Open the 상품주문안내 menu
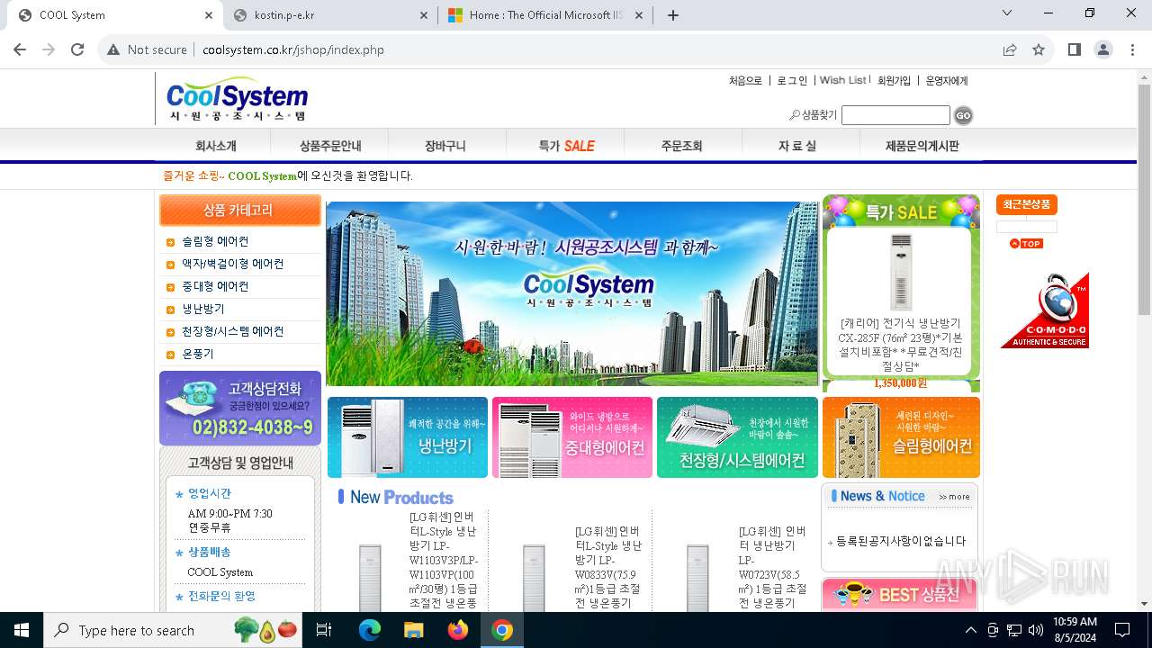The width and height of the screenshot is (1152, 648). click(x=330, y=146)
